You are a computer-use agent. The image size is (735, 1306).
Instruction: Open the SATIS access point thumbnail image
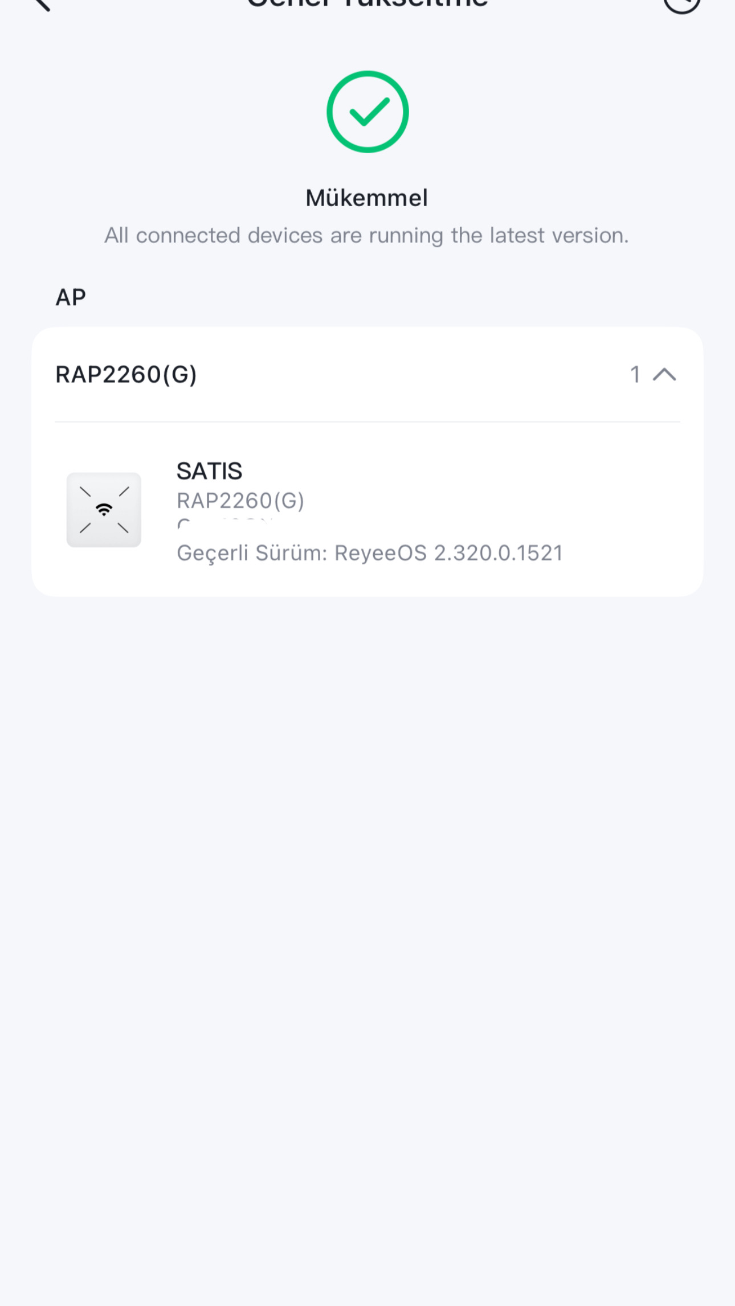tap(104, 510)
